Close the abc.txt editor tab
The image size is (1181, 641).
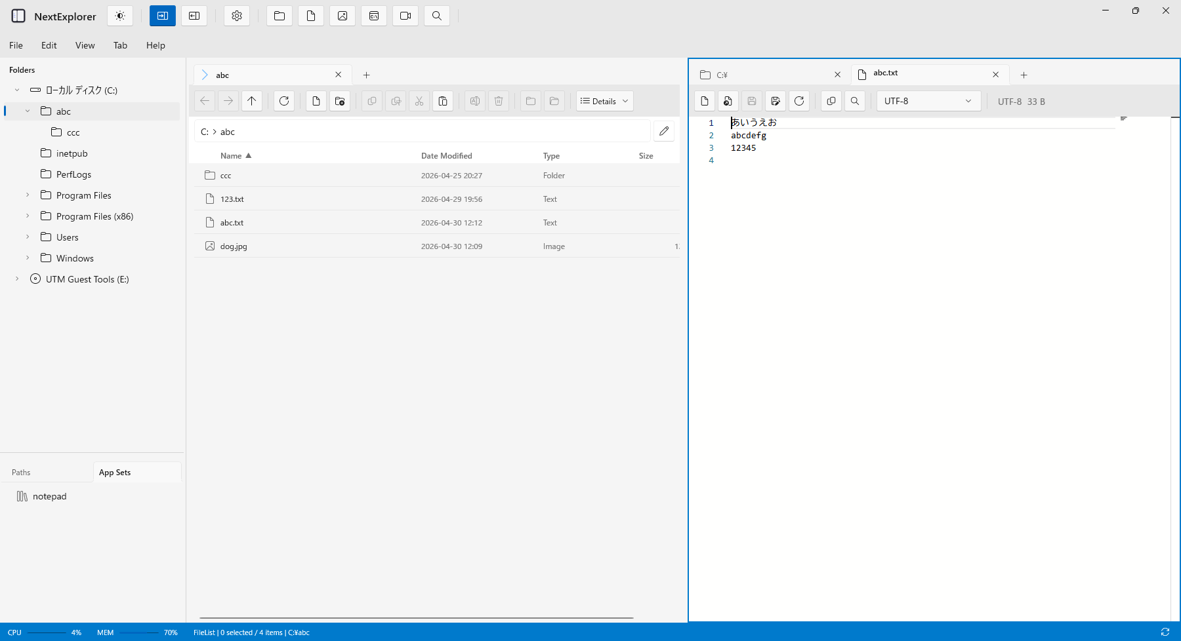(996, 75)
